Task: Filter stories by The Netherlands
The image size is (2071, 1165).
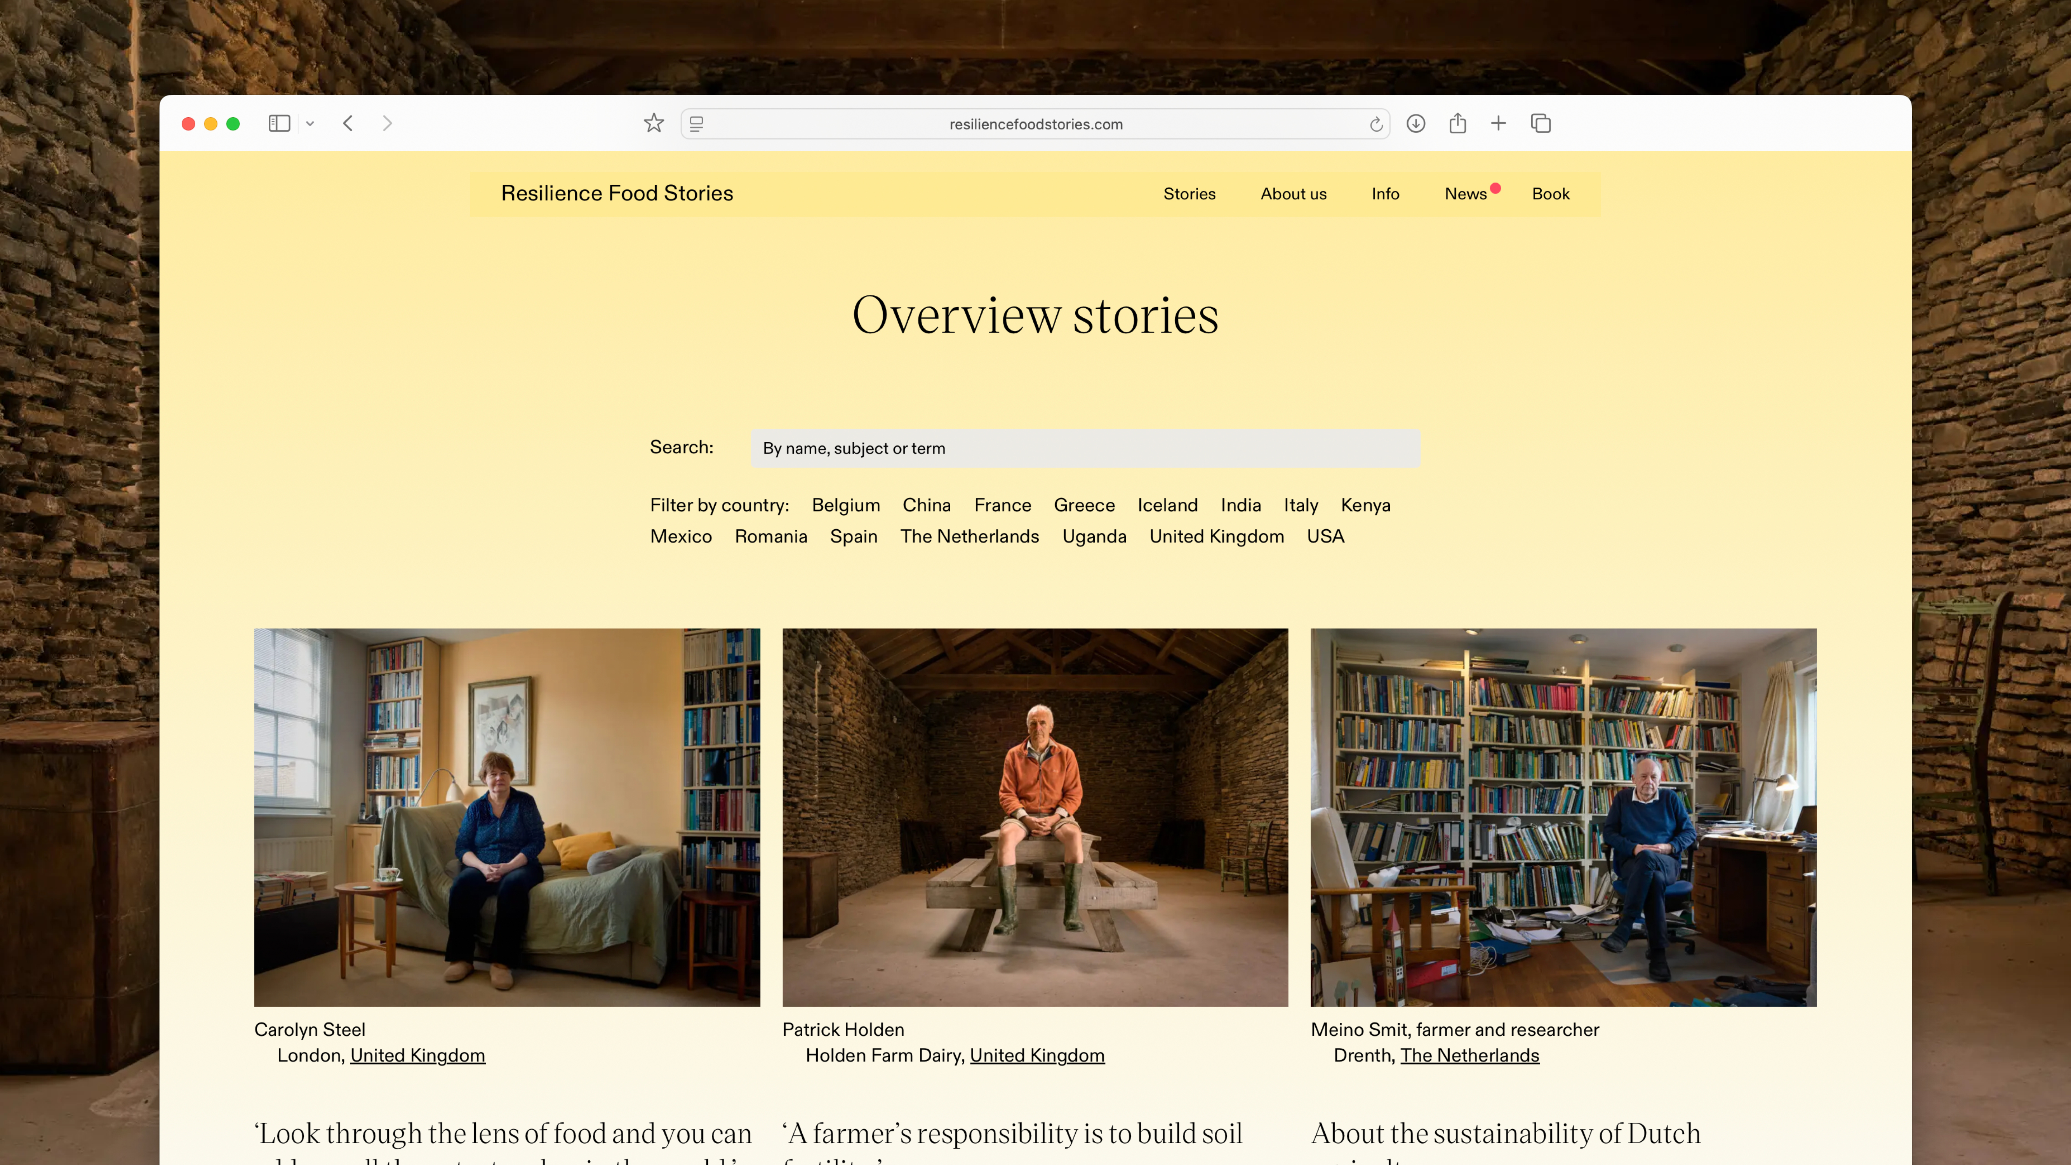Action: [969, 536]
